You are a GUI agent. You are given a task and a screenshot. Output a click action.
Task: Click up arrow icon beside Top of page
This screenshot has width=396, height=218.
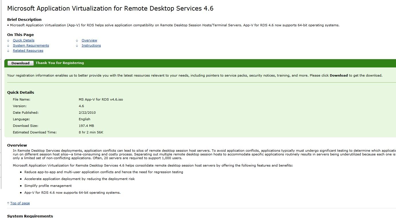click(8, 203)
